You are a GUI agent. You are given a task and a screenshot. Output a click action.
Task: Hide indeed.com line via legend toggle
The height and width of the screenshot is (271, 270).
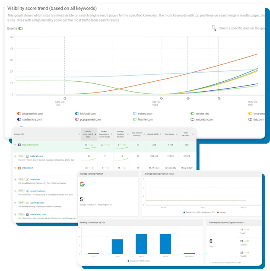[135, 113]
